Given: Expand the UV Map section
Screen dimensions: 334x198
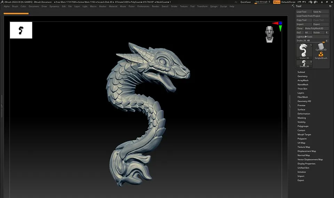Looking at the screenshot, I should tap(301, 143).
